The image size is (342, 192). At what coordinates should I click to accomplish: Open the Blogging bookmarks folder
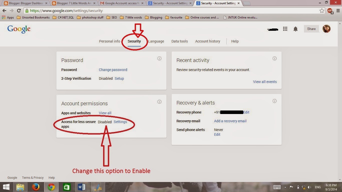(x=153, y=17)
